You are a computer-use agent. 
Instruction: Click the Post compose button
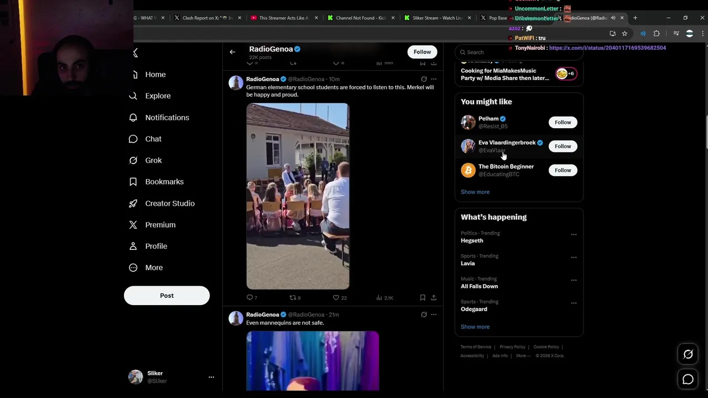pos(166,296)
